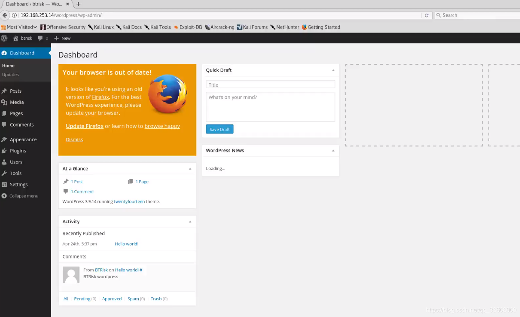The height and width of the screenshot is (317, 520).
Task: Click the Settings sliders icon
Action: 4,185
